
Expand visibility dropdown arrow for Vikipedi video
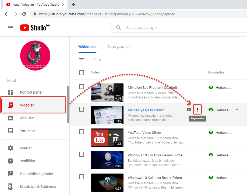(237, 110)
